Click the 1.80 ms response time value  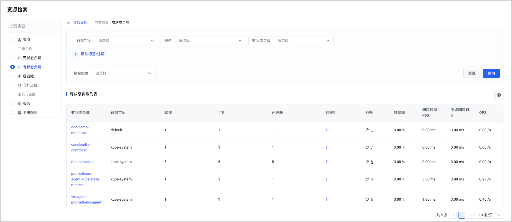429,200
